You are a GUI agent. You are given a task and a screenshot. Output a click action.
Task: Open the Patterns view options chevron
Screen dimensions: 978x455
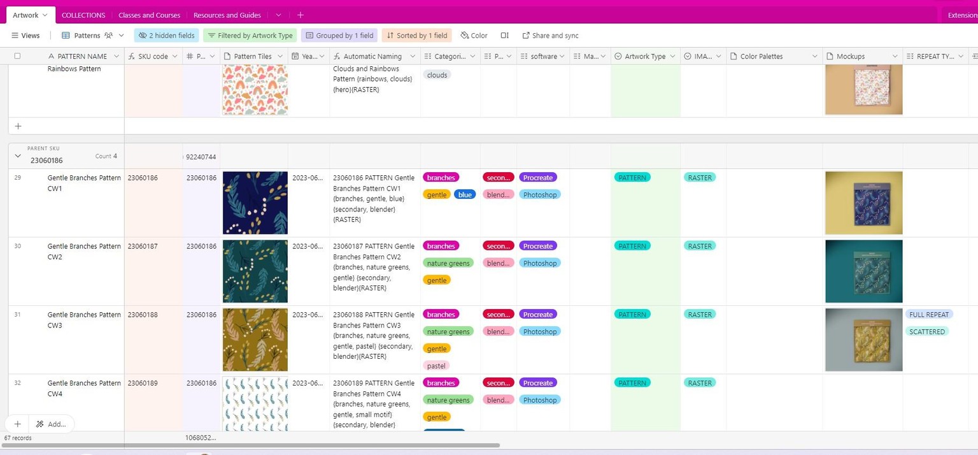coord(121,36)
